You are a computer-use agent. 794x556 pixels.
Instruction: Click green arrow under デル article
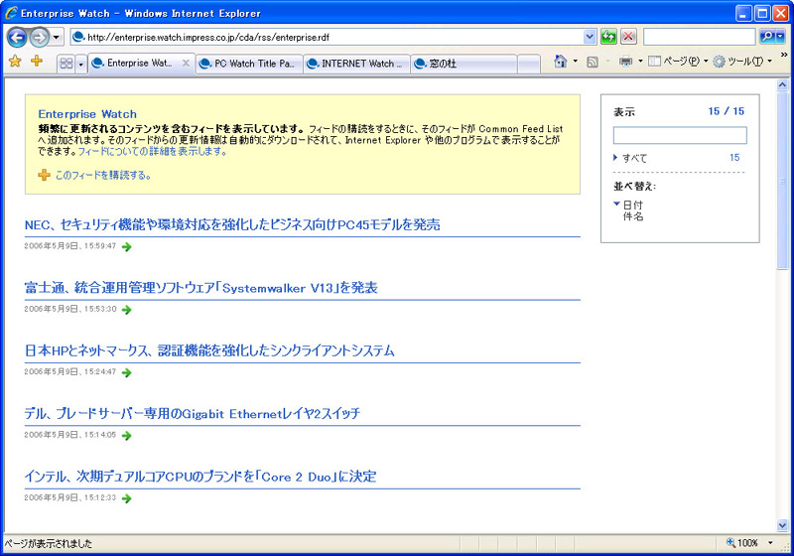point(127,436)
